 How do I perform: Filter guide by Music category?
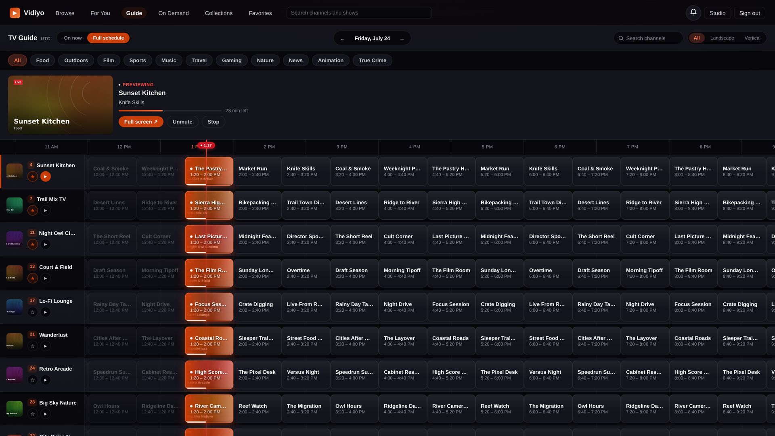(x=169, y=60)
